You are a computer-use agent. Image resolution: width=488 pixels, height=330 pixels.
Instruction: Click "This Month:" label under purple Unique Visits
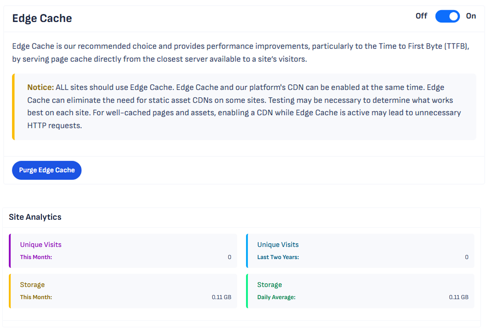pos(36,257)
